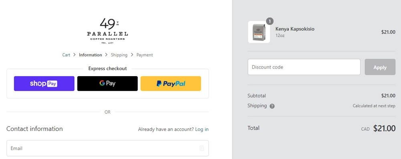This screenshot has height=159, width=401.
Task: Go back to Cart in the breadcrumb
Action: pyautogui.click(x=66, y=55)
